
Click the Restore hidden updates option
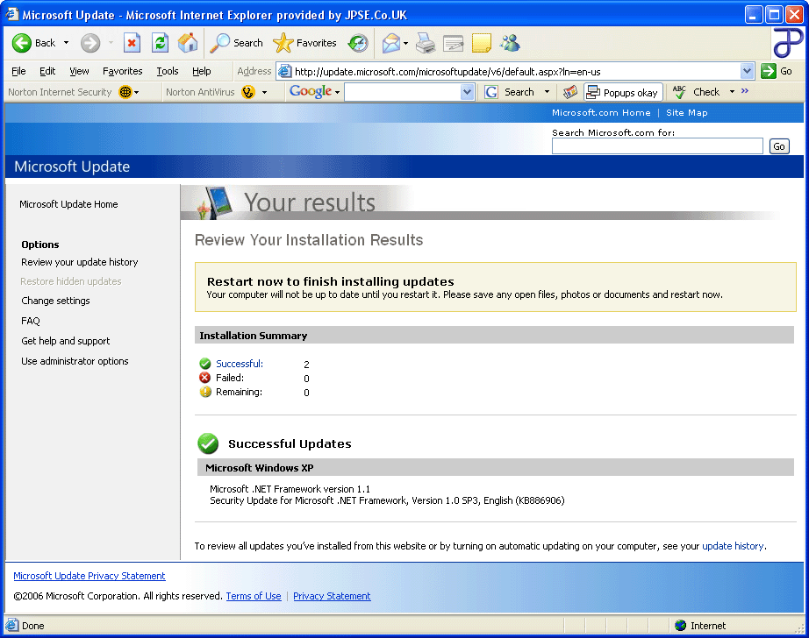pyautogui.click(x=71, y=281)
